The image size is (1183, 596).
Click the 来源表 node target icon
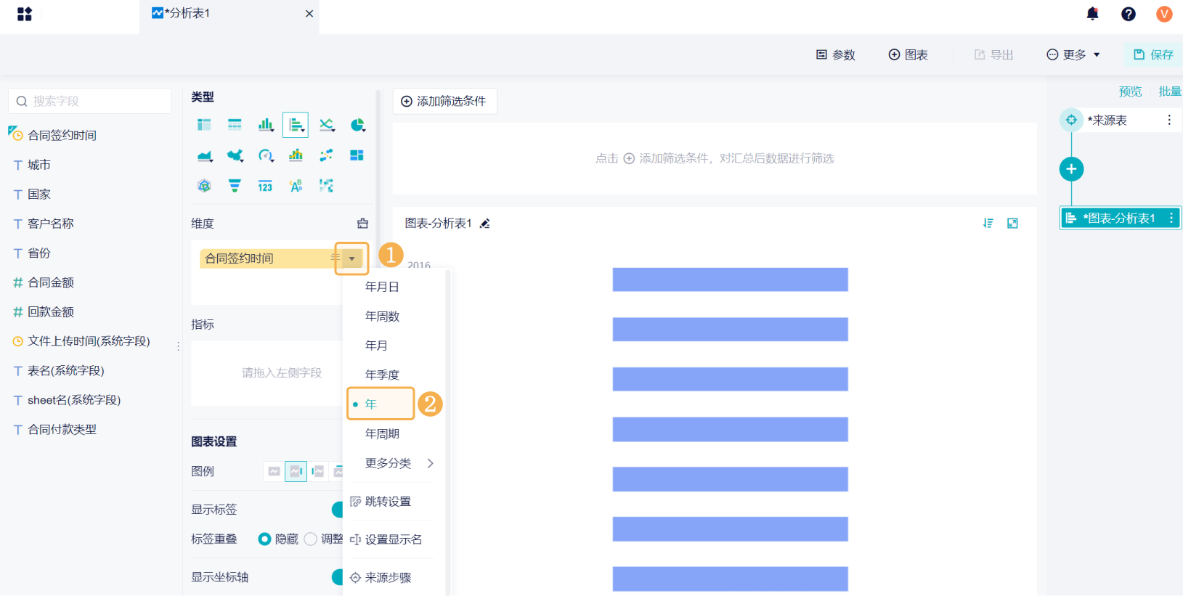point(1071,120)
